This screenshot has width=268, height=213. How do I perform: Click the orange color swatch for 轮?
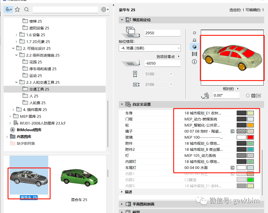(250, 125)
